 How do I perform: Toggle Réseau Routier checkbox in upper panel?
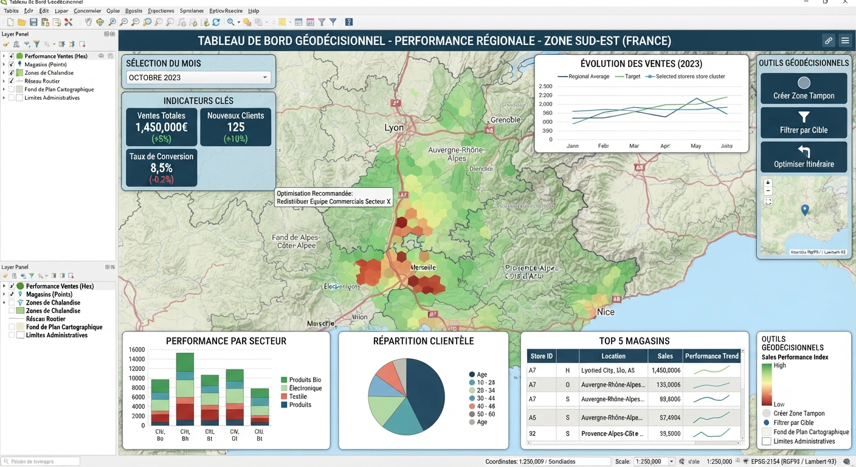[x=12, y=81]
